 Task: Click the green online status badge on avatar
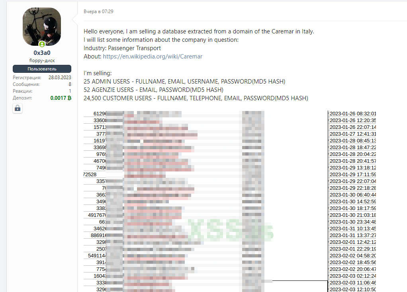pyautogui.click(x=42, y=44)
